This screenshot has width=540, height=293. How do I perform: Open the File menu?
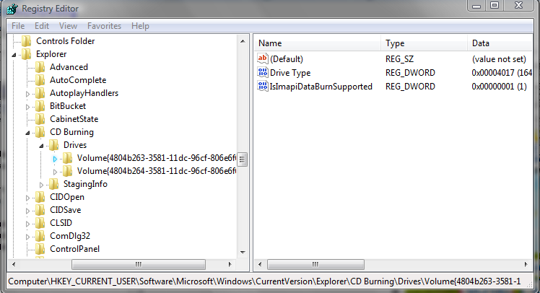[18, 26]
